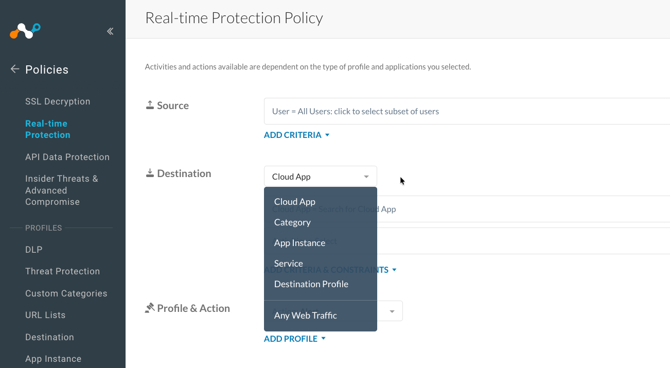
Task: Open Custom Categories profiles
Action: click(66, 293)
